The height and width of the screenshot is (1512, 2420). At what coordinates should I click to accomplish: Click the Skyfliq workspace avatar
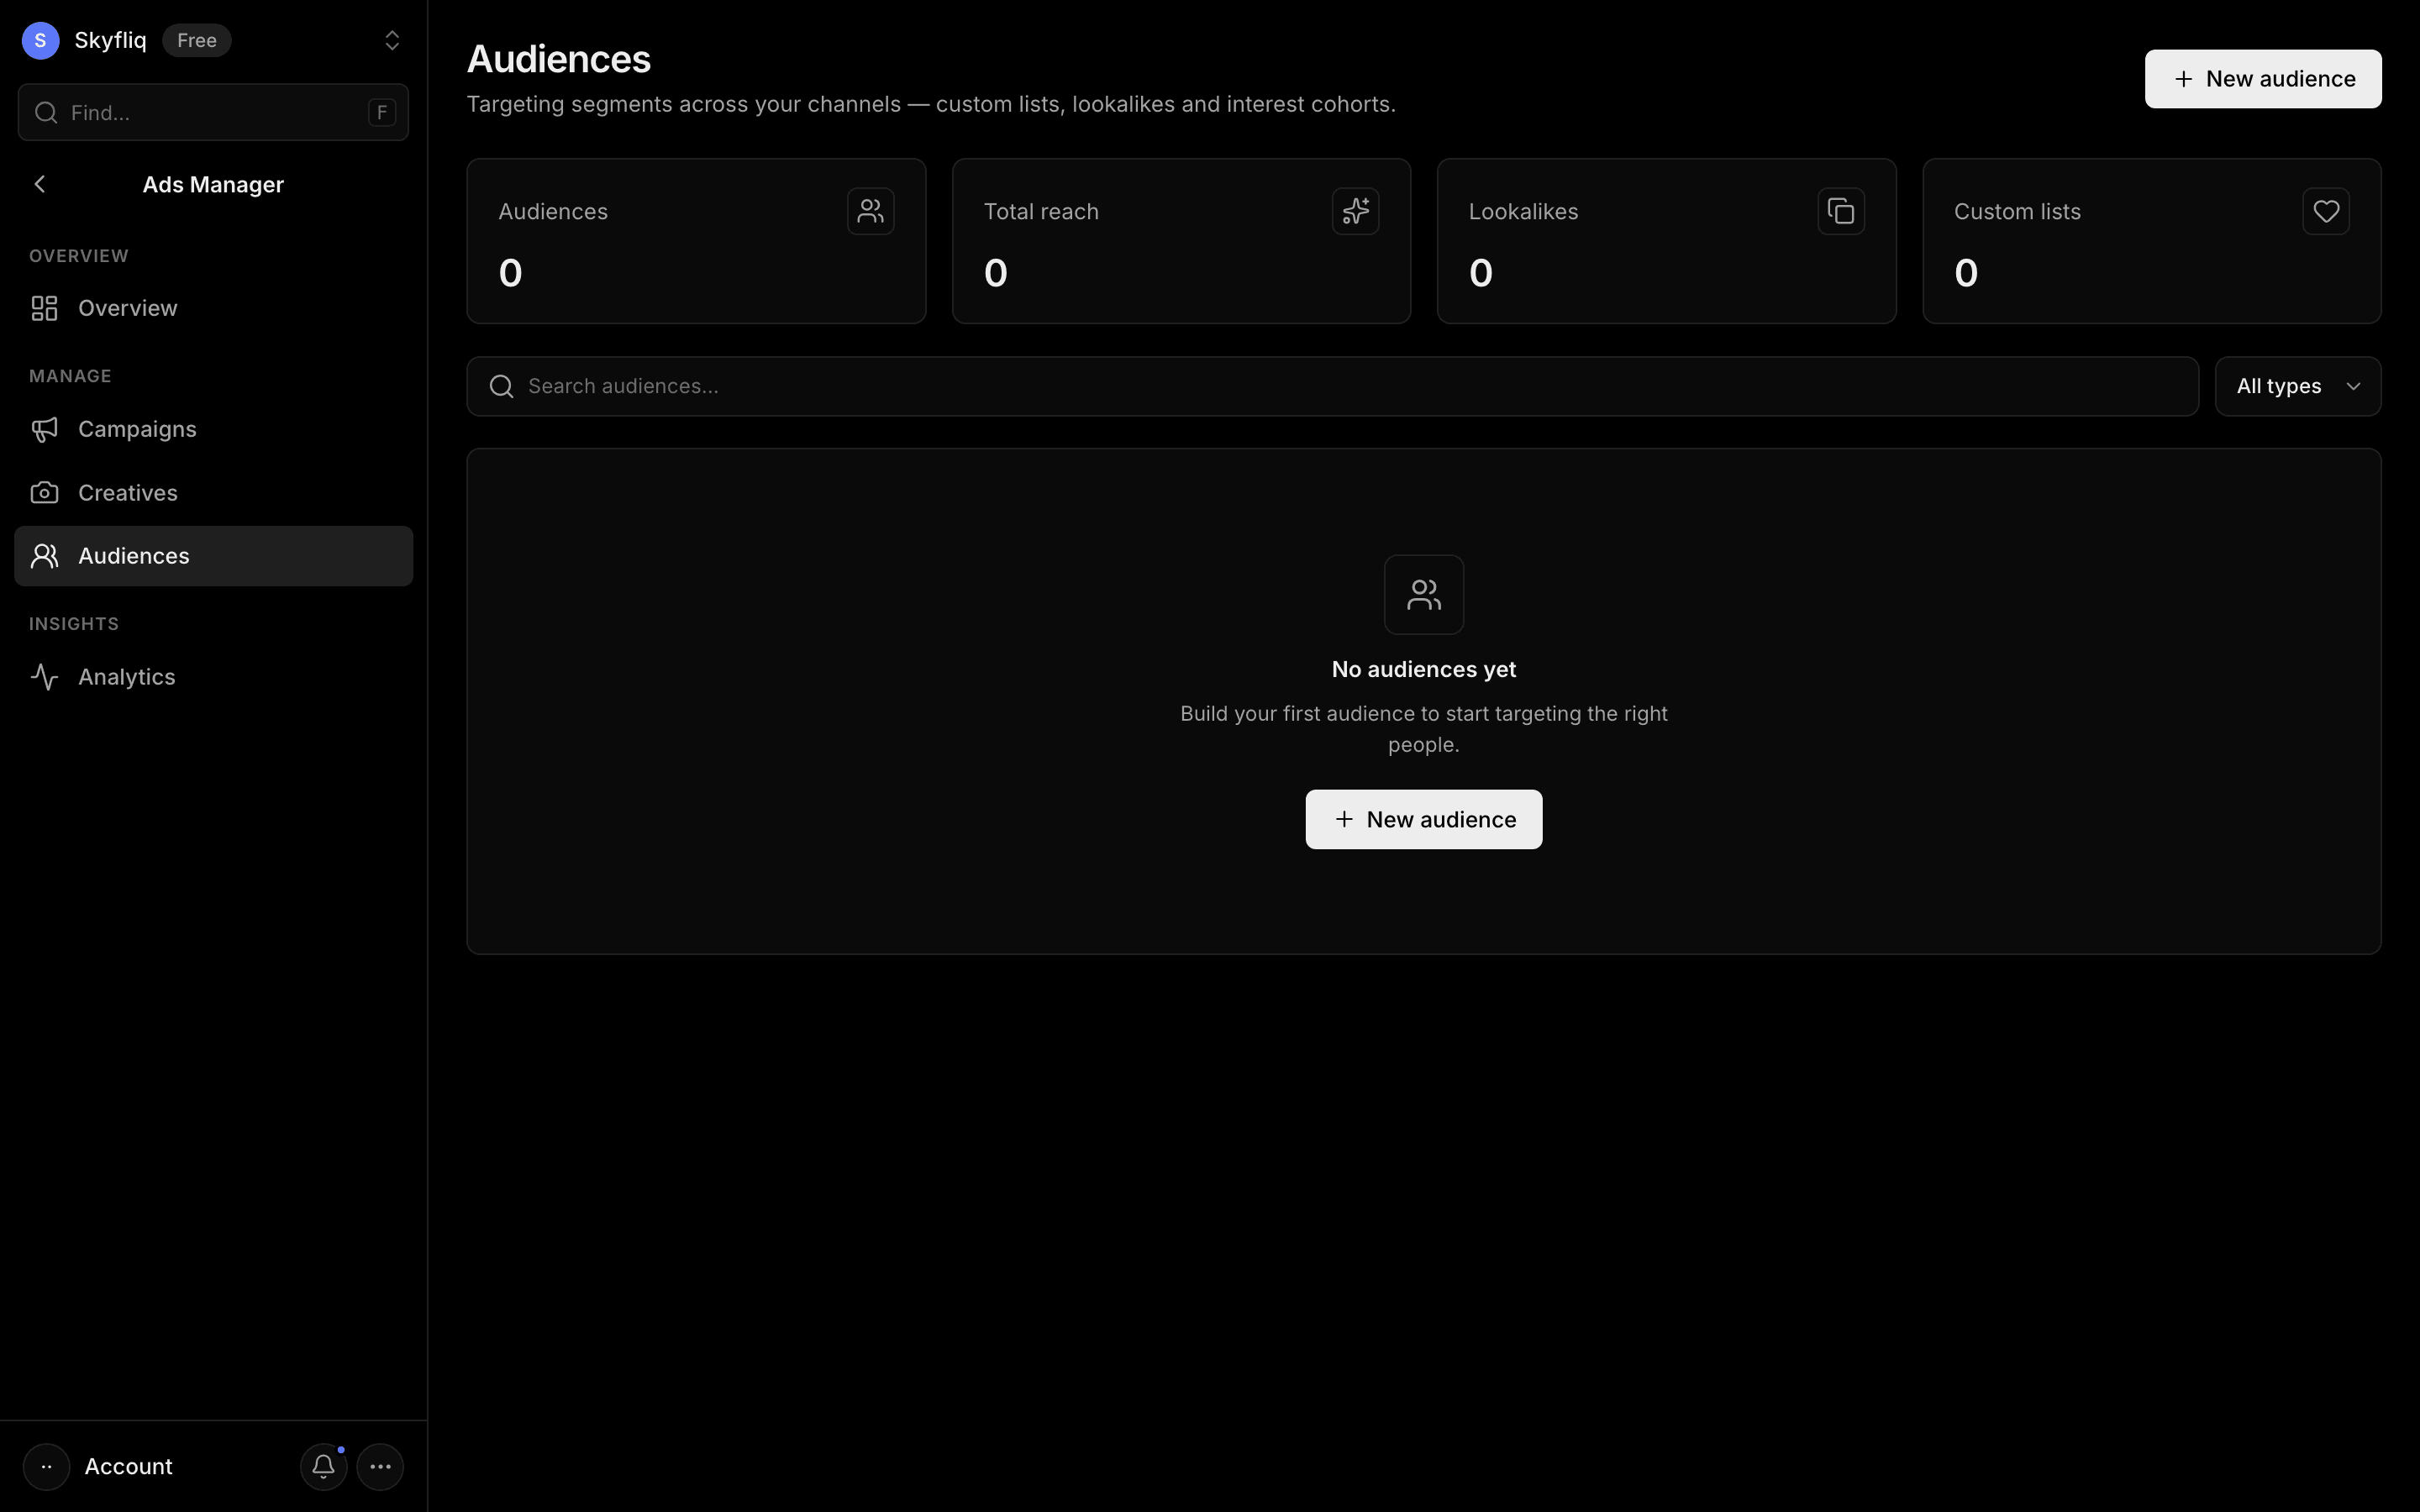pyautogui.click(x=40, y=40)
